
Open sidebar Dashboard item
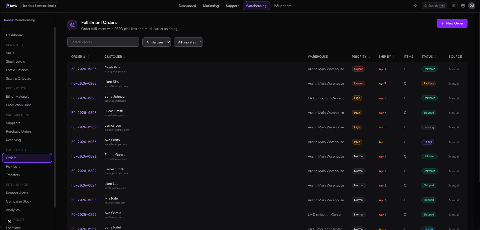[27, 35]
